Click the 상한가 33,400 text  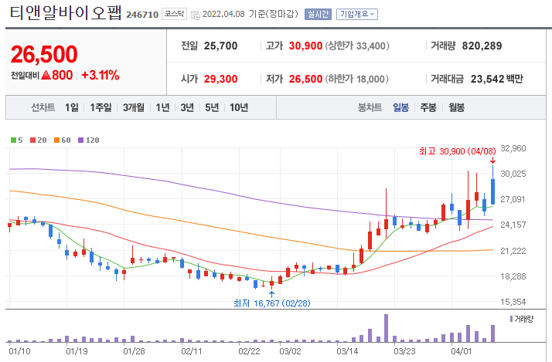click(357, 46)
